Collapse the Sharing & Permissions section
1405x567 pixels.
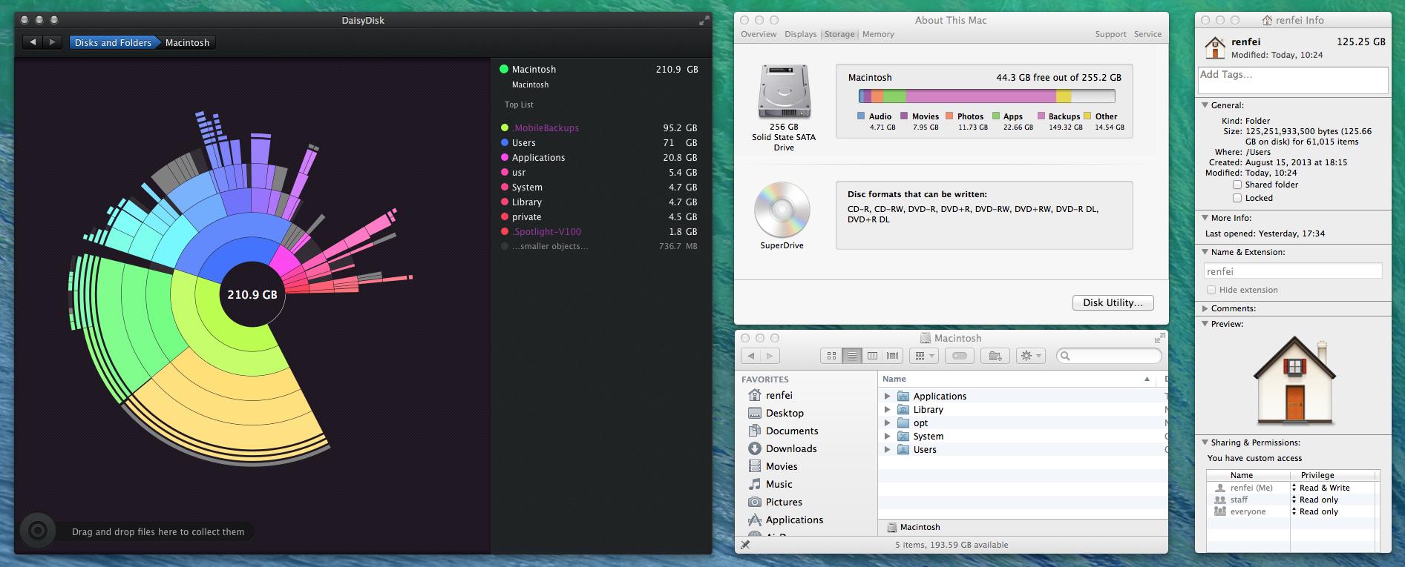(1205, 442)
